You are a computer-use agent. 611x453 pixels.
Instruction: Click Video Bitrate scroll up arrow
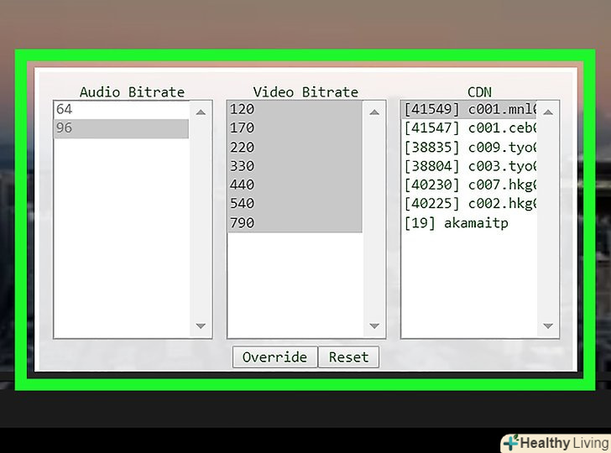(x=373, y=112)
